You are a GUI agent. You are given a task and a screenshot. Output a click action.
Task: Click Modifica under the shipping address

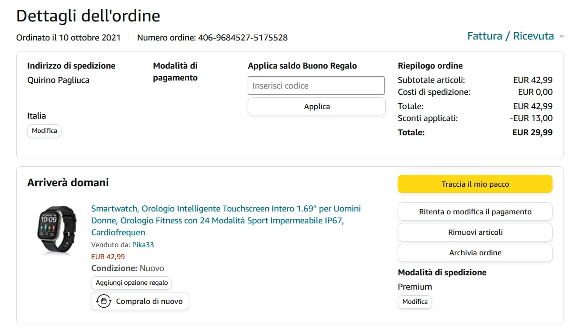coord(44,131)
